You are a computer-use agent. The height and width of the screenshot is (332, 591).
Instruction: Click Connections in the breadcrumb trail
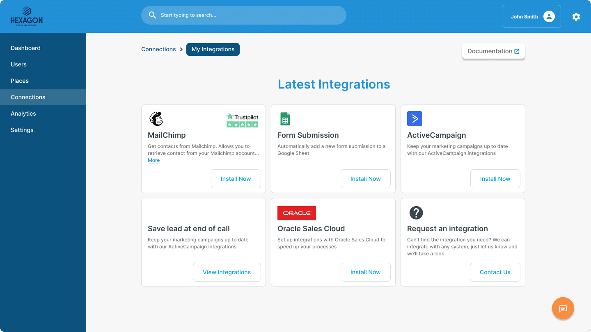point(158,49)
